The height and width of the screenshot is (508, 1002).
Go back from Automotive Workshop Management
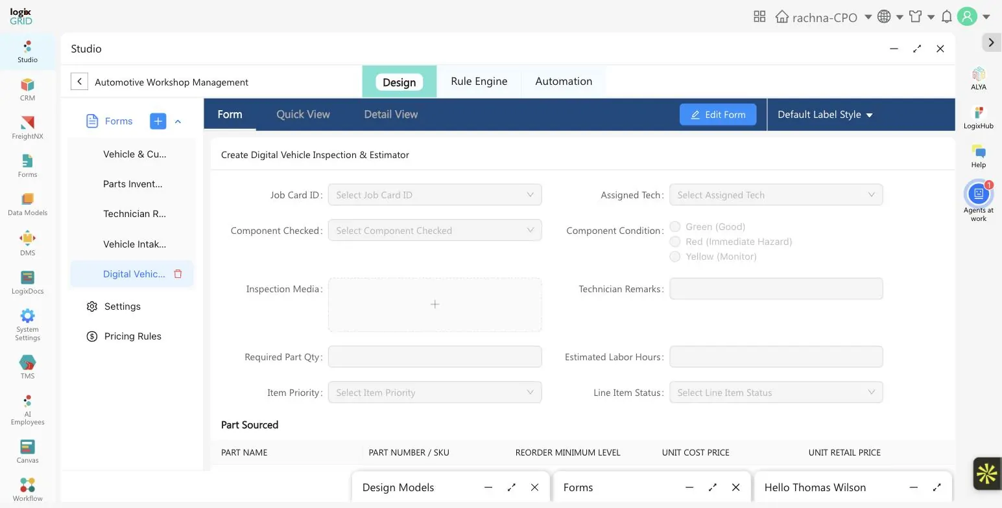coord(79,82)
